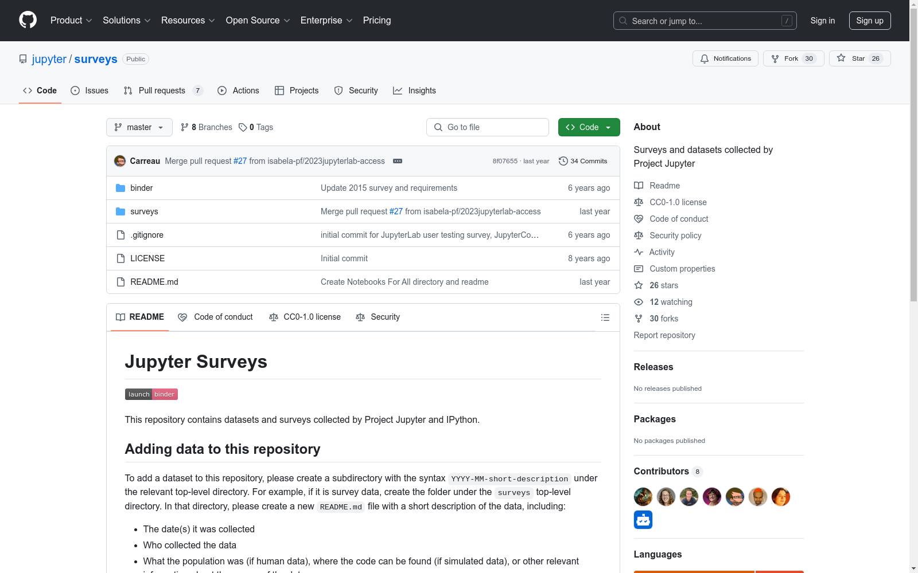This screenshot has width=918, height=573.
Task: Click the tag icon next to 0 Tags
Action: click(243, 127)
